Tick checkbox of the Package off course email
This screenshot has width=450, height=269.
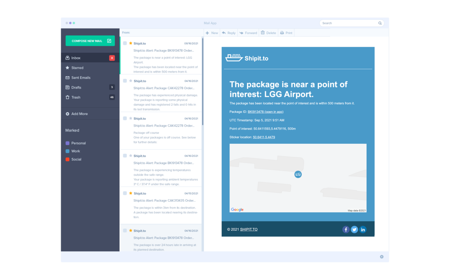point(125,118)
